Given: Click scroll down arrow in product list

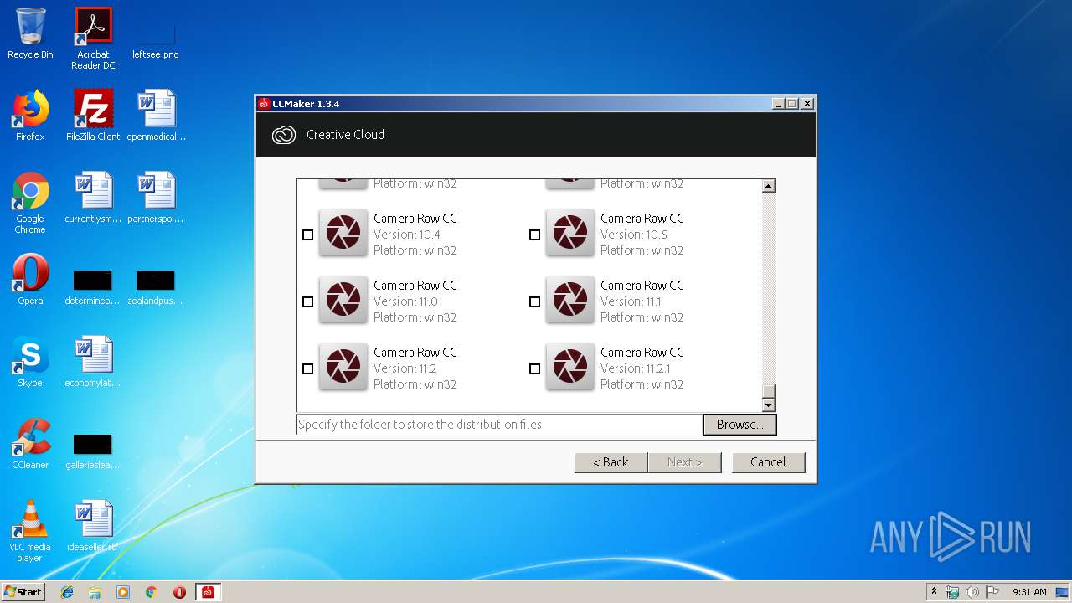Looking at the screenshot, I should [x=769, y=405].
